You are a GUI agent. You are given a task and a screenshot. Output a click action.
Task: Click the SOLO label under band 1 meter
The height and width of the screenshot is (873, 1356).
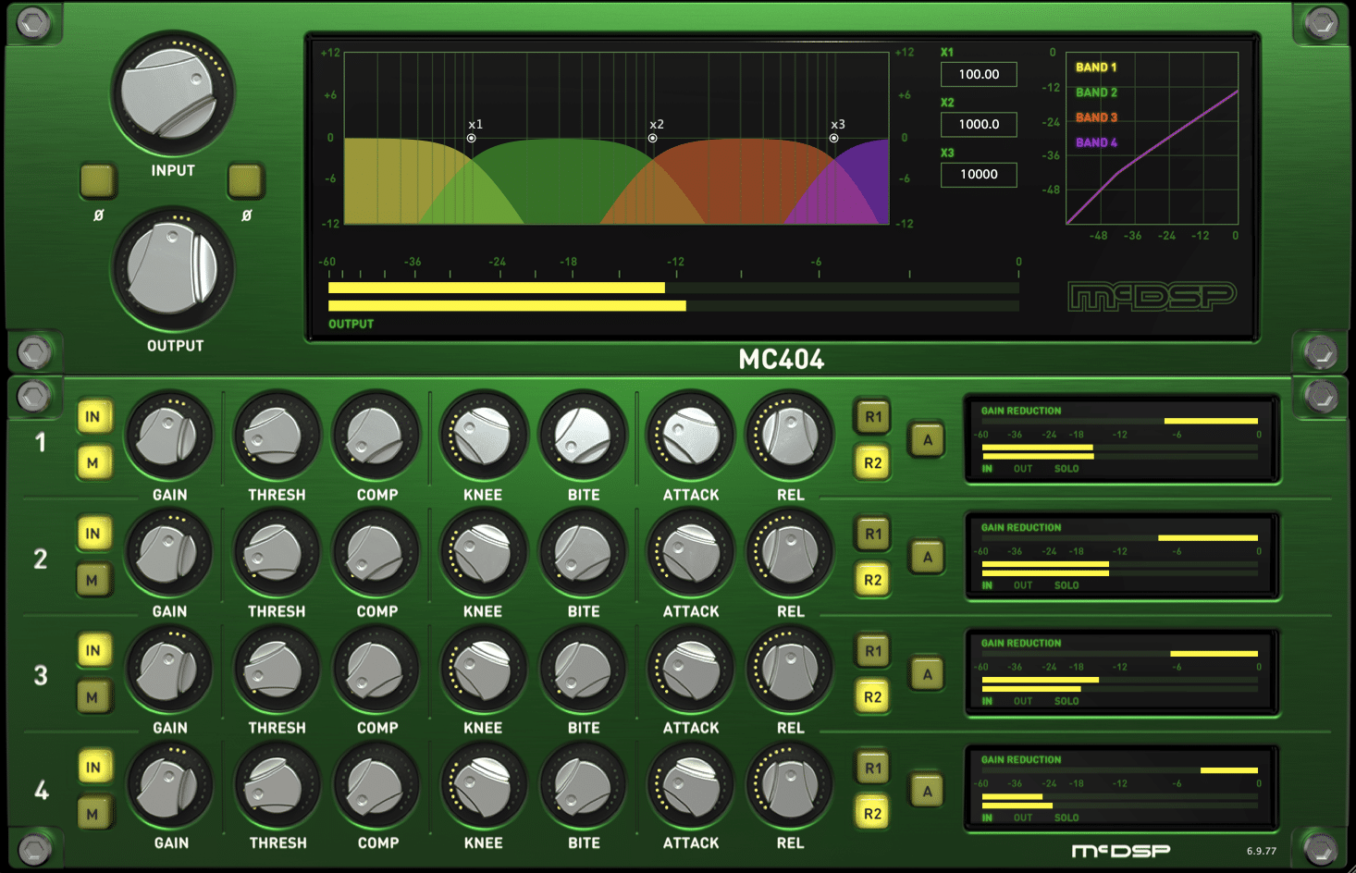click(1066, 469)
